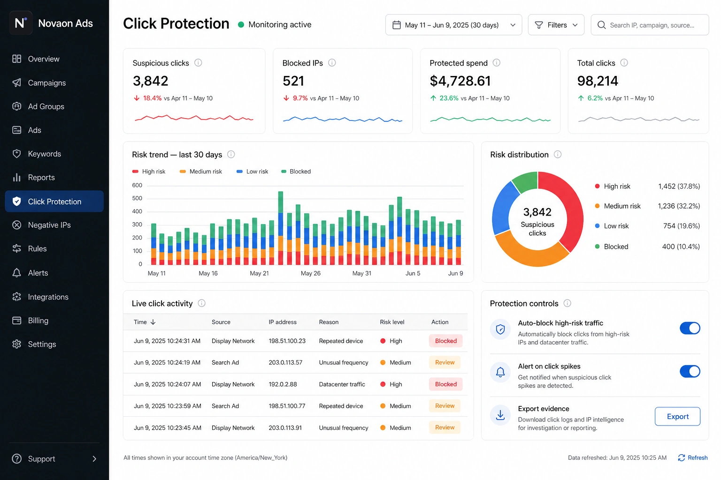Click the search IP, campaign, source field
This screenshot has width=721, height=480.
pyautogui.click(x=650, y=25)
